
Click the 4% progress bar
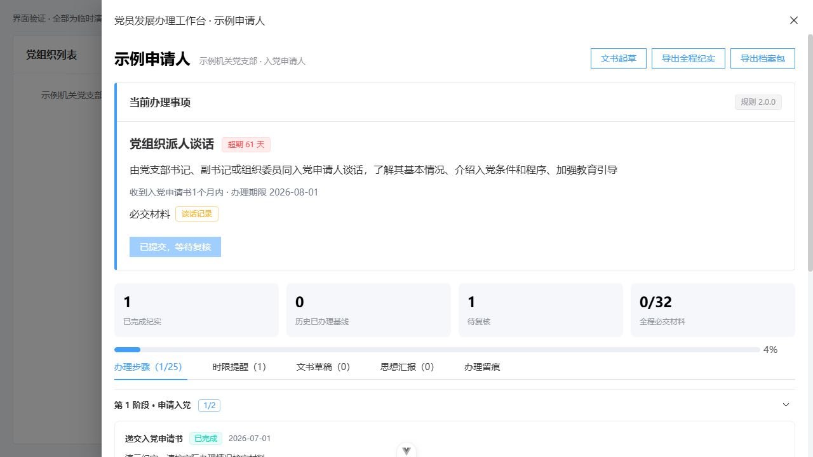coord(437,350)
